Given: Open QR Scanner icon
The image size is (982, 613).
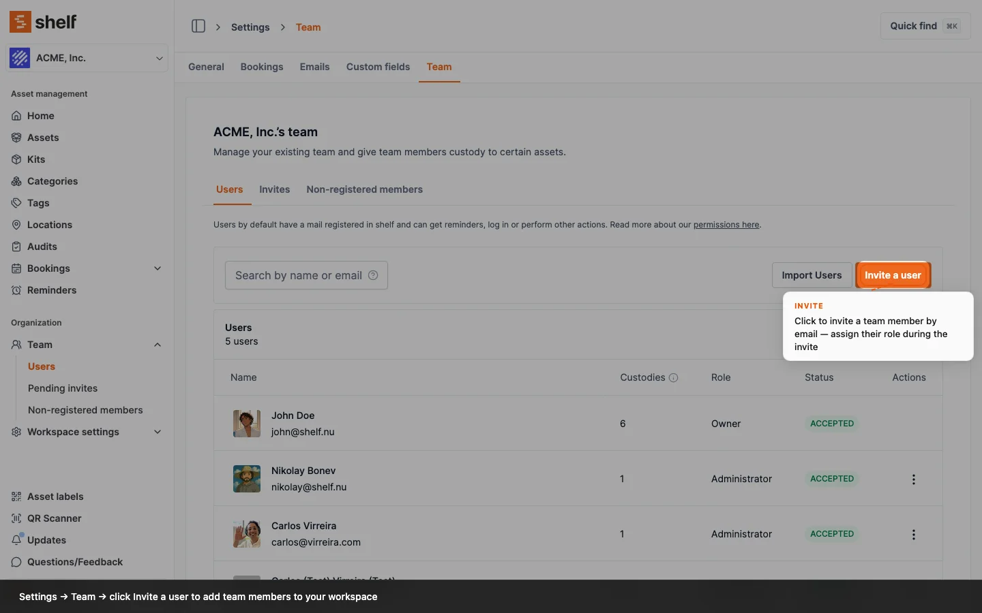Looking at the screenshot, I should coord(16,518).
